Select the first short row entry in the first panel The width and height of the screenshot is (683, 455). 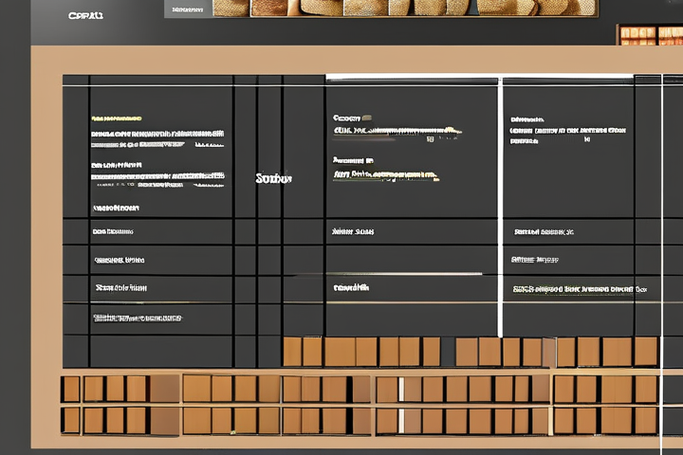[112, 231]
